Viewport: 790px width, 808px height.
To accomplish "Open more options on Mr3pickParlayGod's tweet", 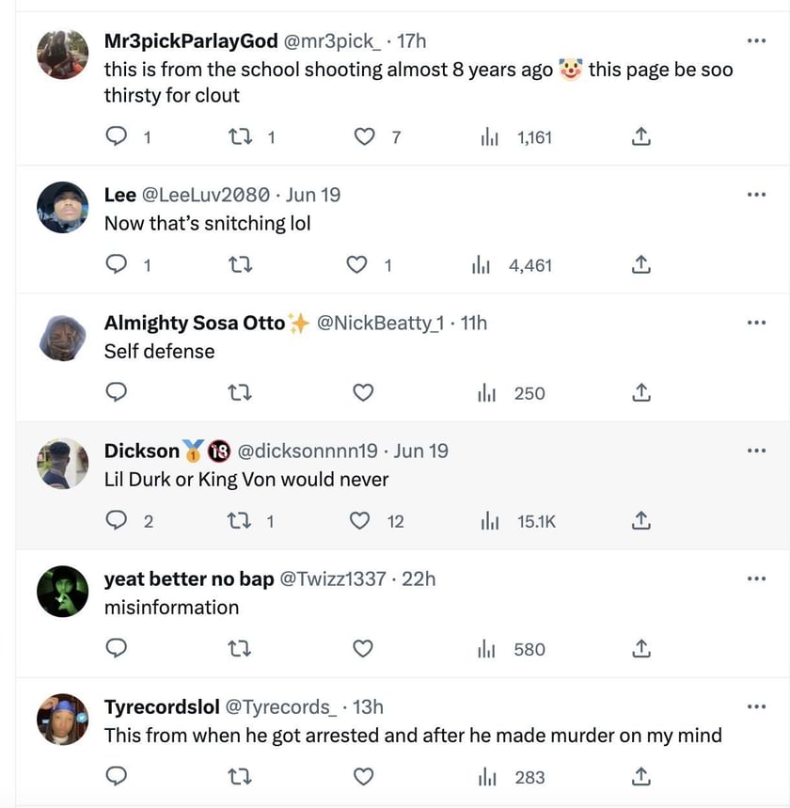I will click(x=756, y=40).
